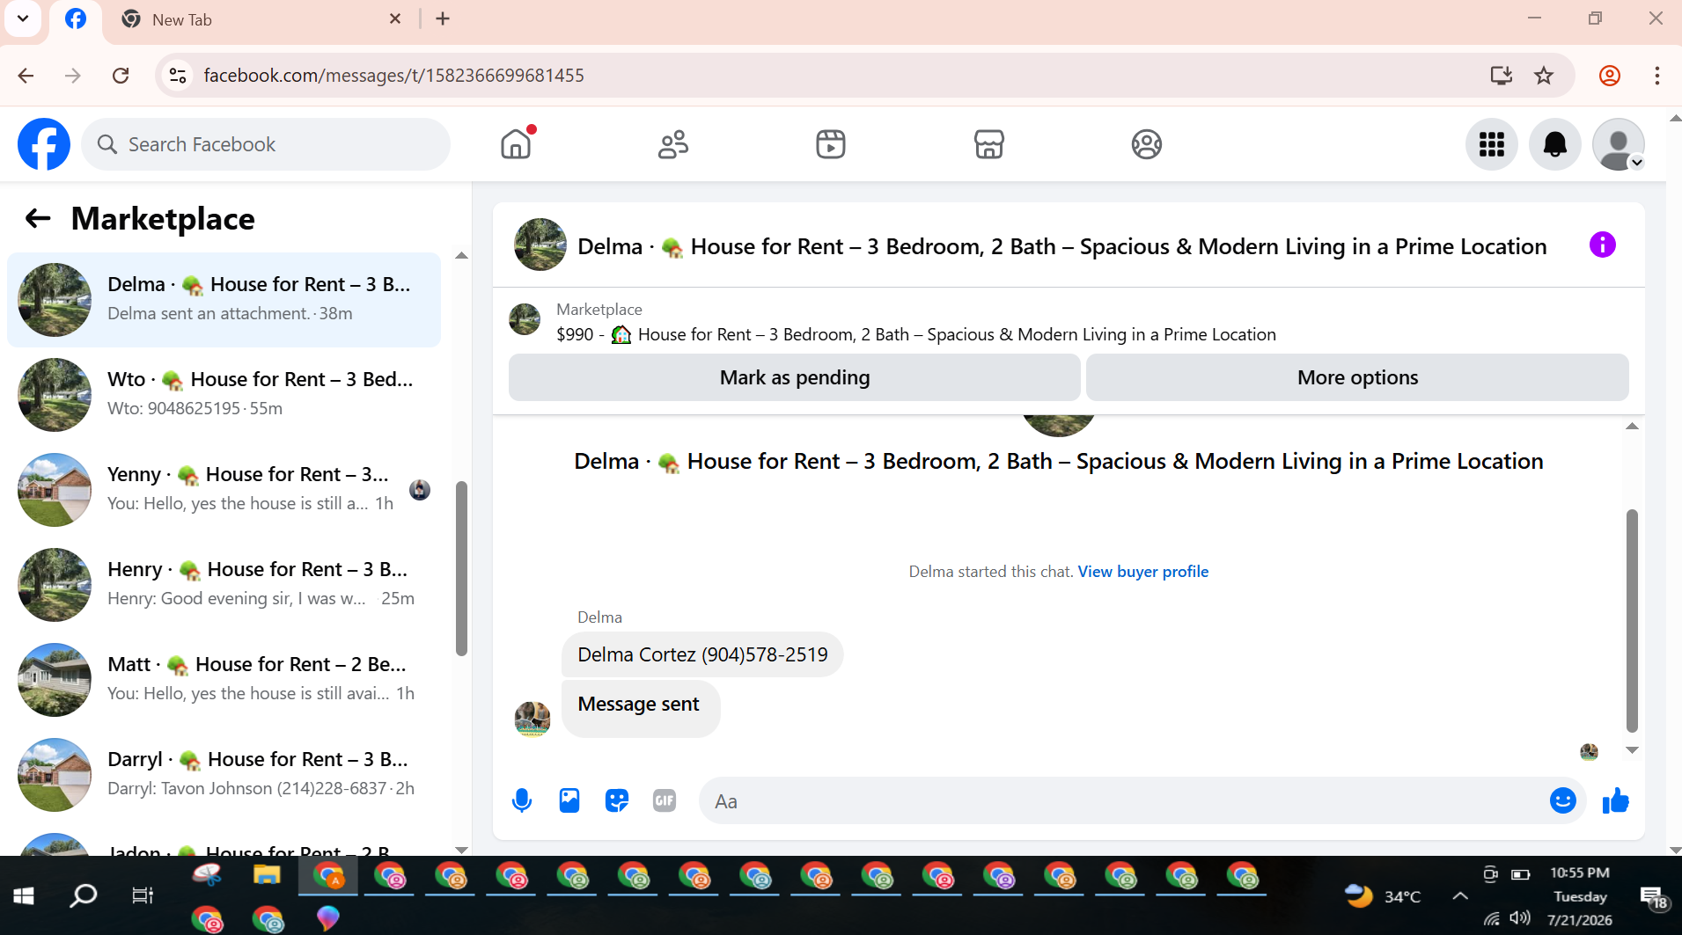Image resolution: width=1682 pixels, height=935 pixels.
Task: Send a thumbs-up like
Action: coord(1616,800)
